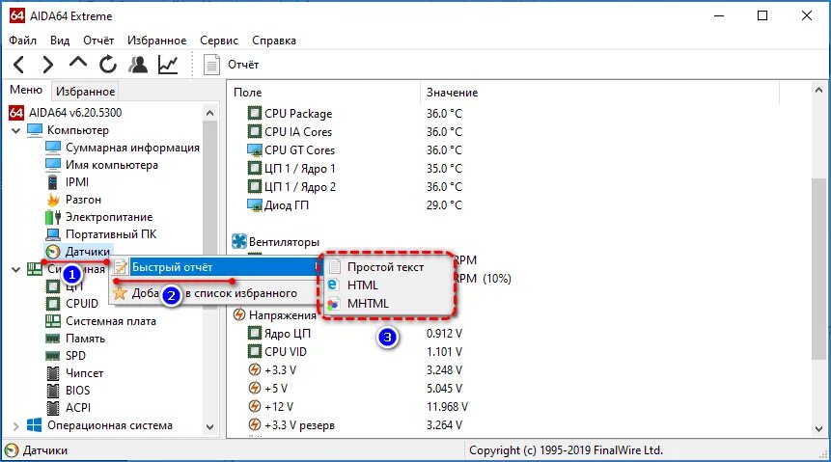Click the 11.968 V value
The image size is (831, 462).
click(x=447, y=406)
